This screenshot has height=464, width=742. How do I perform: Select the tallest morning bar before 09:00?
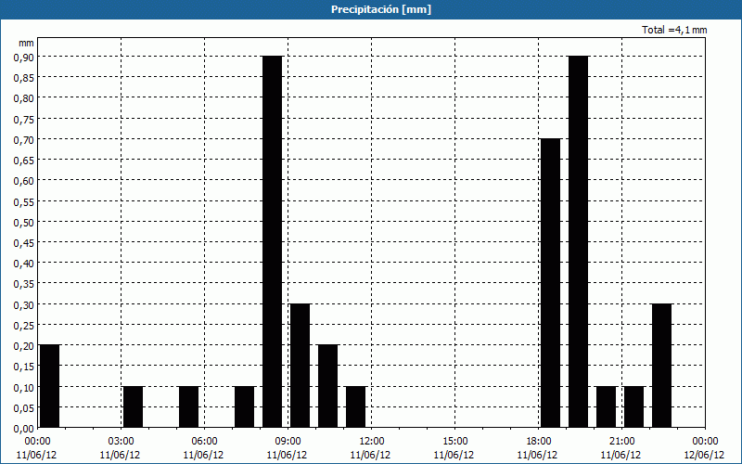click(x=272, y=241)
